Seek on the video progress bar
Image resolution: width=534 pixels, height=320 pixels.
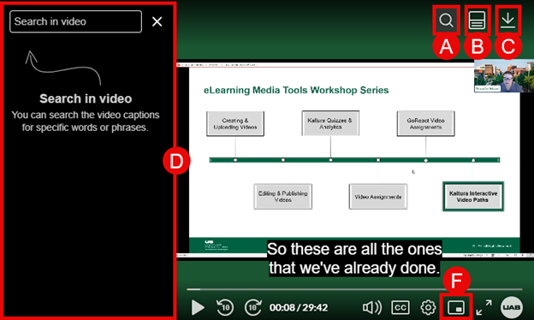(354, 289)
